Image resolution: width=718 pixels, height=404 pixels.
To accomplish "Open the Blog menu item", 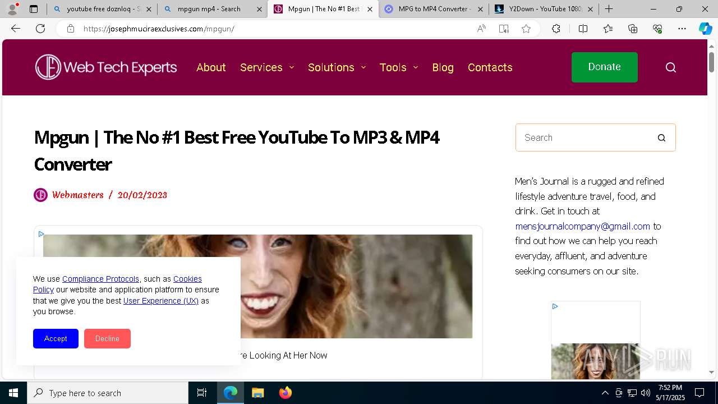I will tap(443, 67).
